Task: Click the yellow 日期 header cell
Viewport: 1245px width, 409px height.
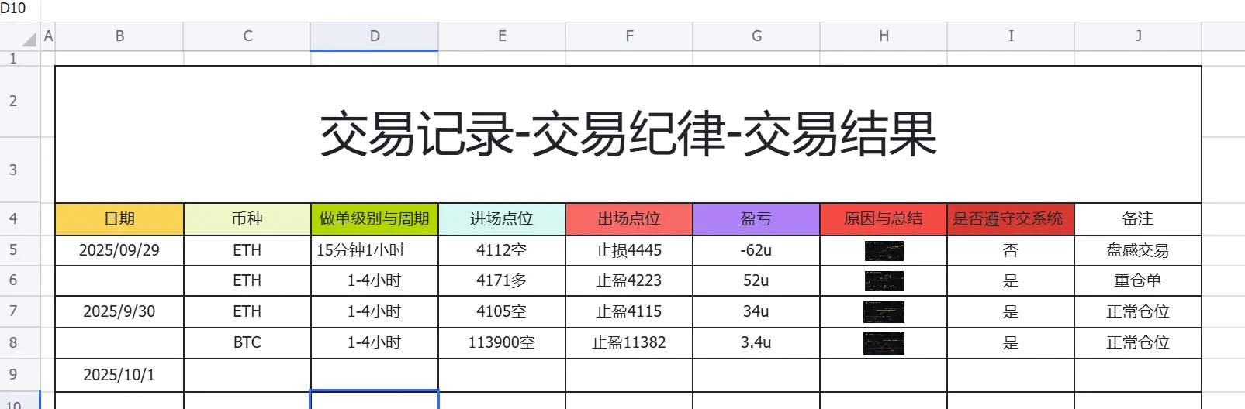Action: pos(119,219)
